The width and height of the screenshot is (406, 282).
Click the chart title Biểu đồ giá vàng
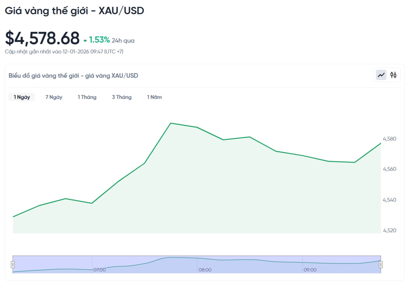coord(73,75)
